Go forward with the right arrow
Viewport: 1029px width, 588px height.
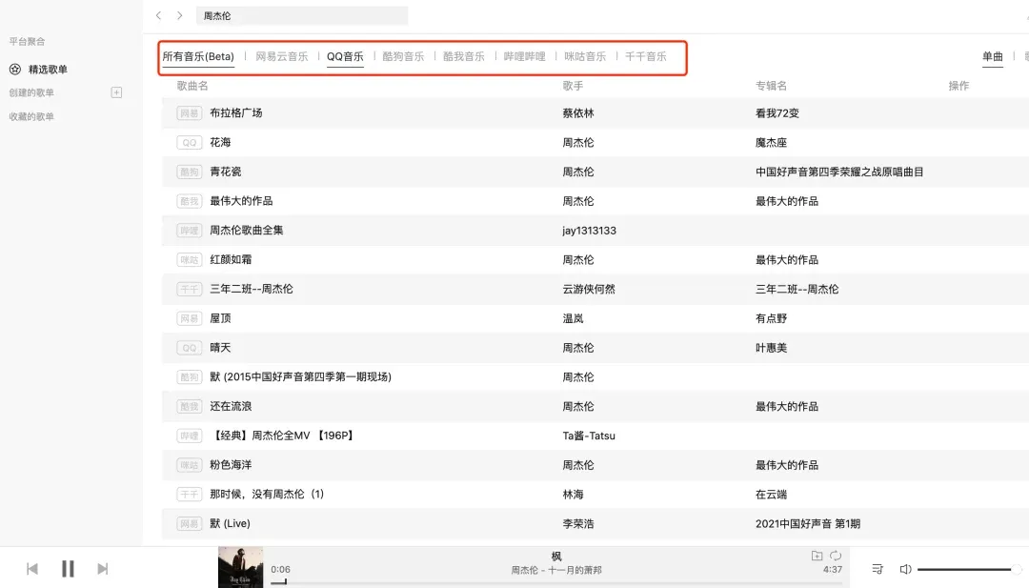pyautogui.click(x=179, y=15)
